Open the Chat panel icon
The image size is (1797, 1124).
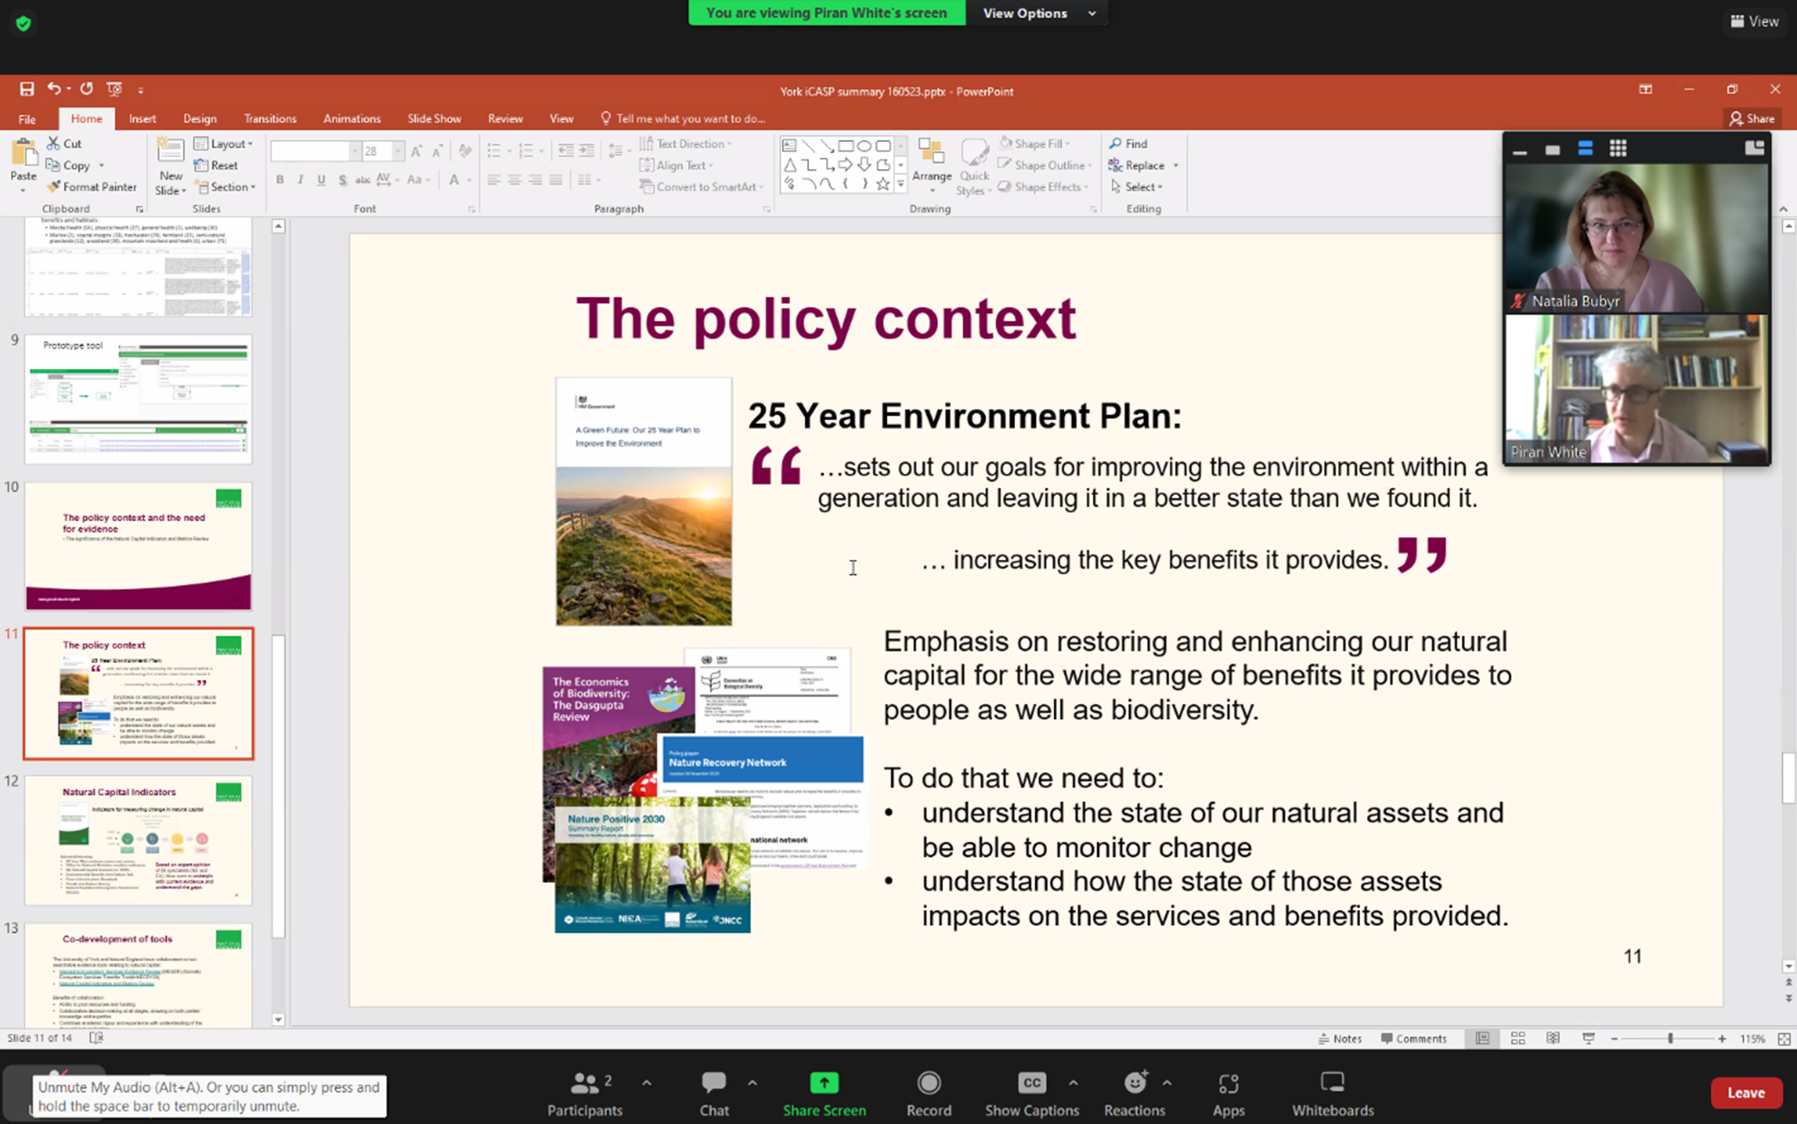pos(714,1084)
